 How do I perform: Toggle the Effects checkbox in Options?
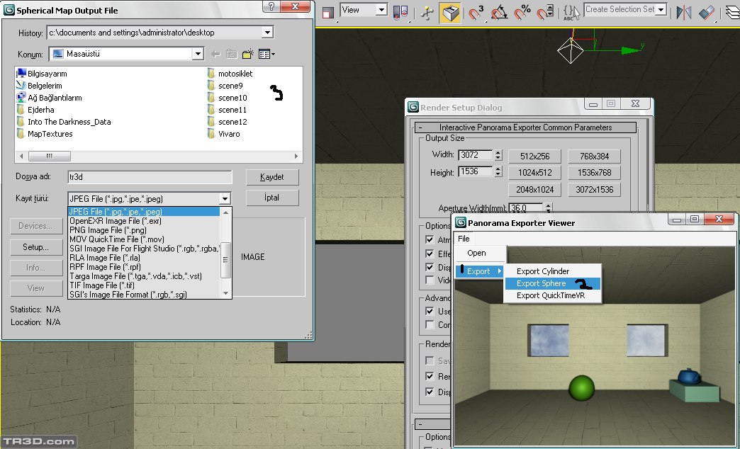coord(430,254)
